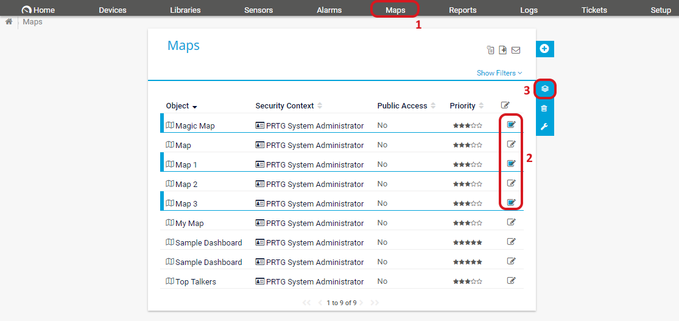Open the My Map link
This screenshot has height=321, width=679.
pos(189,224)
